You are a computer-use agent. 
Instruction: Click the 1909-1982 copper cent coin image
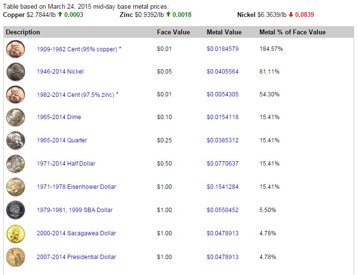click(15, 49)
